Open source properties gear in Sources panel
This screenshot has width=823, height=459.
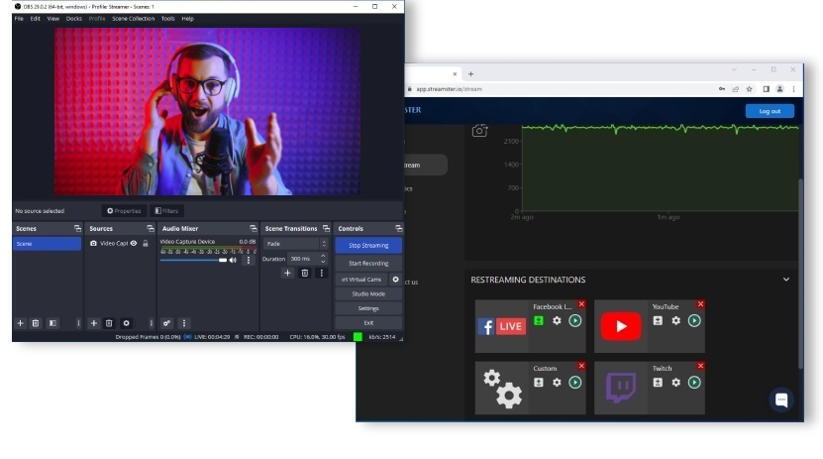pyautogui.click(x=126, y=323)
